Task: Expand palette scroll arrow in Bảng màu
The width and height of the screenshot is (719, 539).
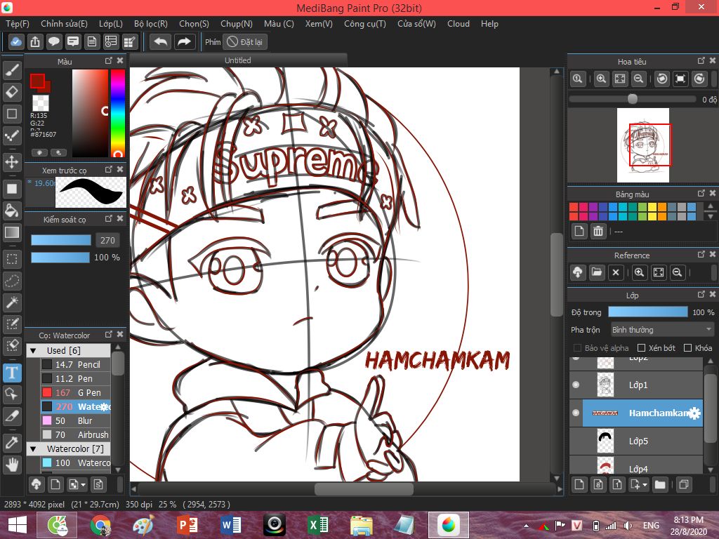Action: (711, 217)
